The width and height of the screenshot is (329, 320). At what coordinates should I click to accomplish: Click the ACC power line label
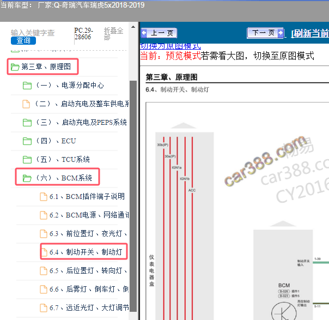(x=192, y=190)
